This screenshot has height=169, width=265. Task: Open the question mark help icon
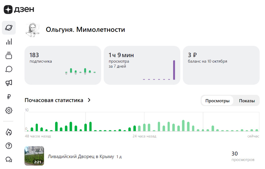(x=9, y=146)
